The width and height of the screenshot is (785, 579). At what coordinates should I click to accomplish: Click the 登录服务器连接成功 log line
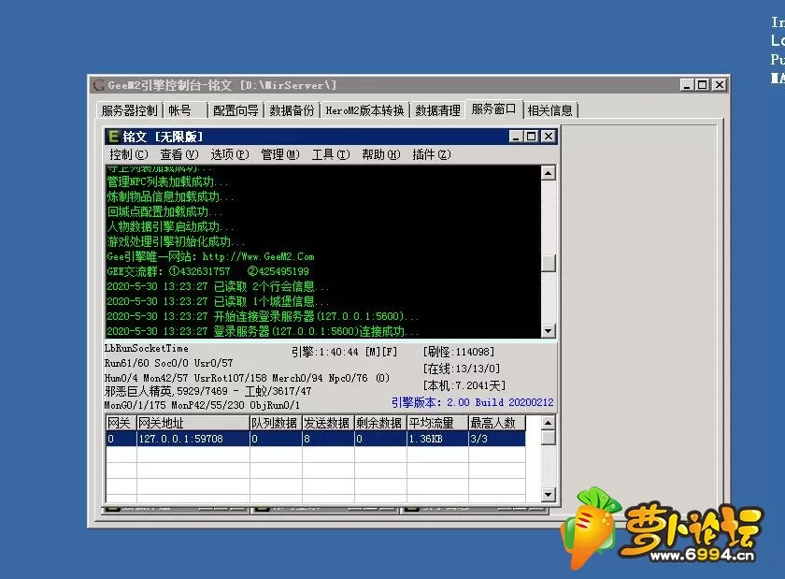[263, 331]
